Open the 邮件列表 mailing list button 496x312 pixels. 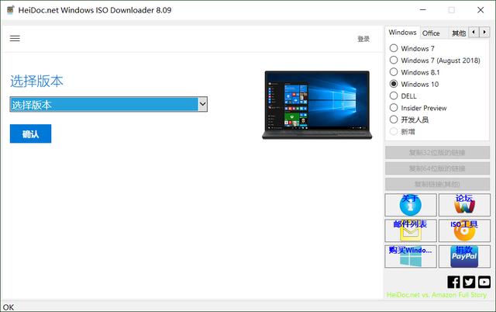pos(411,231)
